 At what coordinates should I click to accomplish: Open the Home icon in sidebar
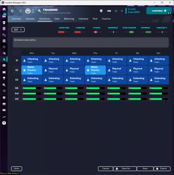[x=4, y=9]
